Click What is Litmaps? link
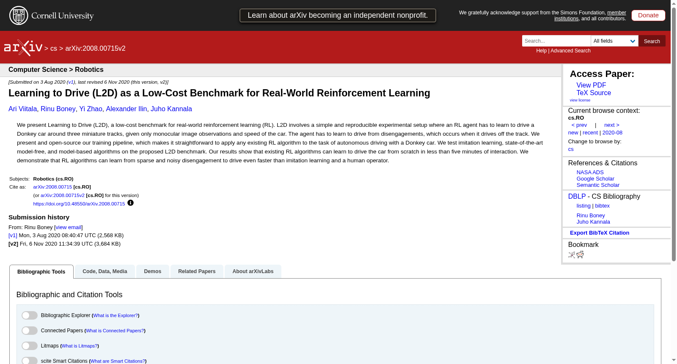 pyautogui.click(x=80, y=346)
